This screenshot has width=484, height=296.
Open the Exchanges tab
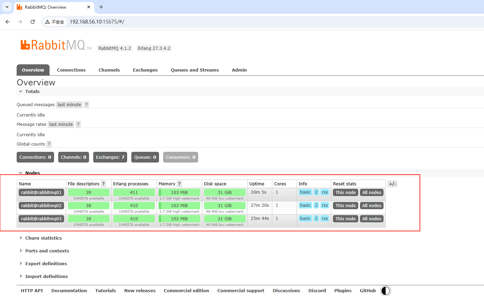tap(145, 70)
